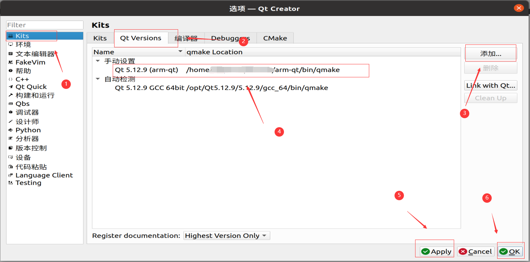Image resolution: width=530 pixels, height=262 pixels.
Task: Sort by the Name column header
Action: point(138,52)
